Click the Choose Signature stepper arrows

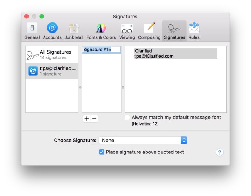click(x=184, y=140)
